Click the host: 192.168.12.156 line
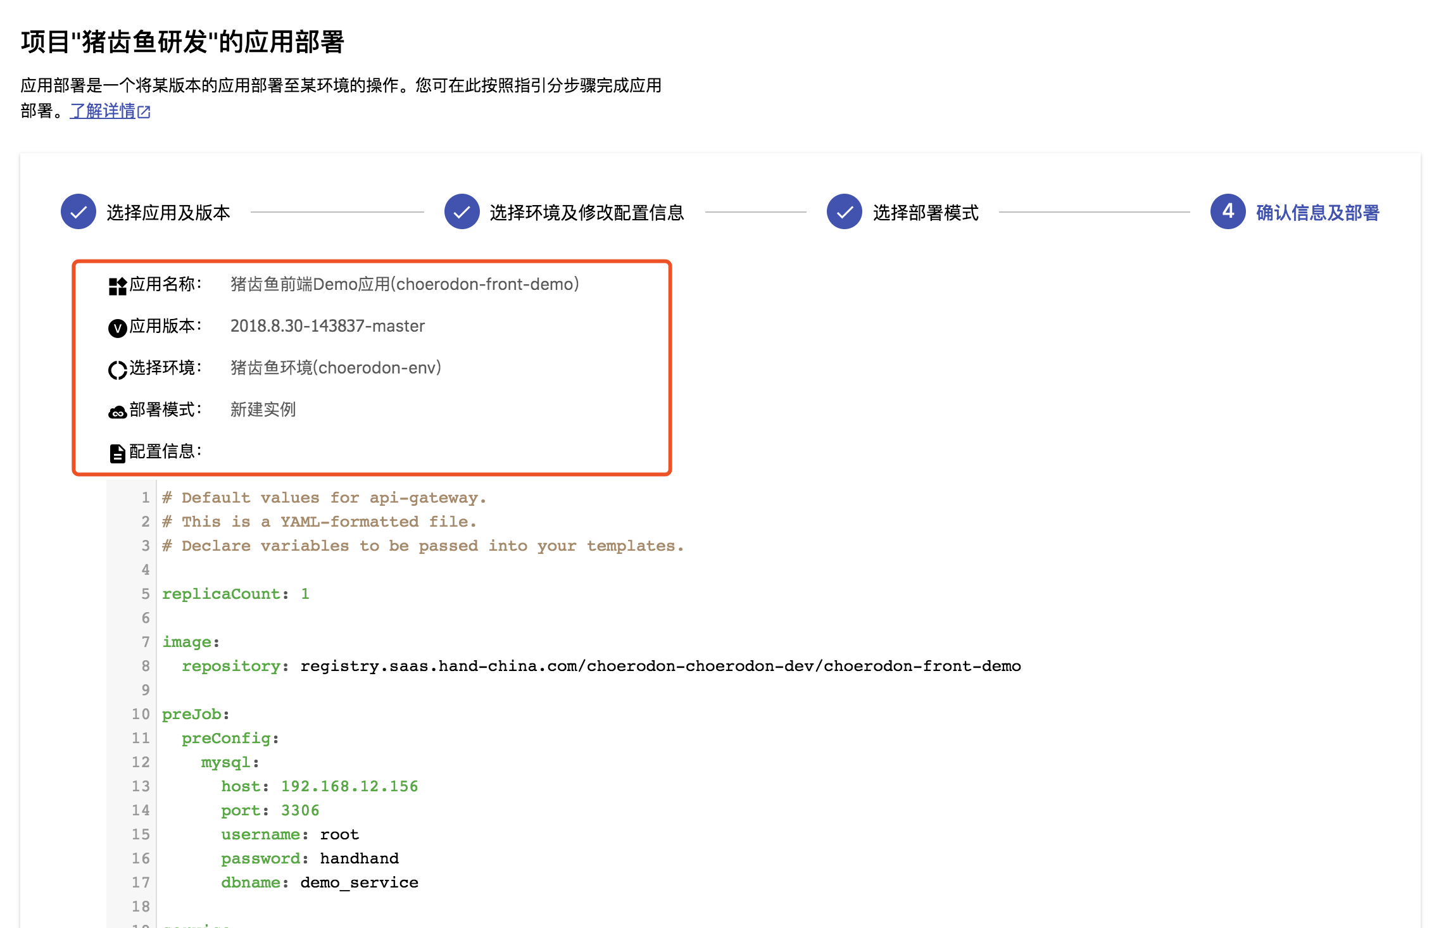Screen dimensions: 1446x928 point(320,786)
